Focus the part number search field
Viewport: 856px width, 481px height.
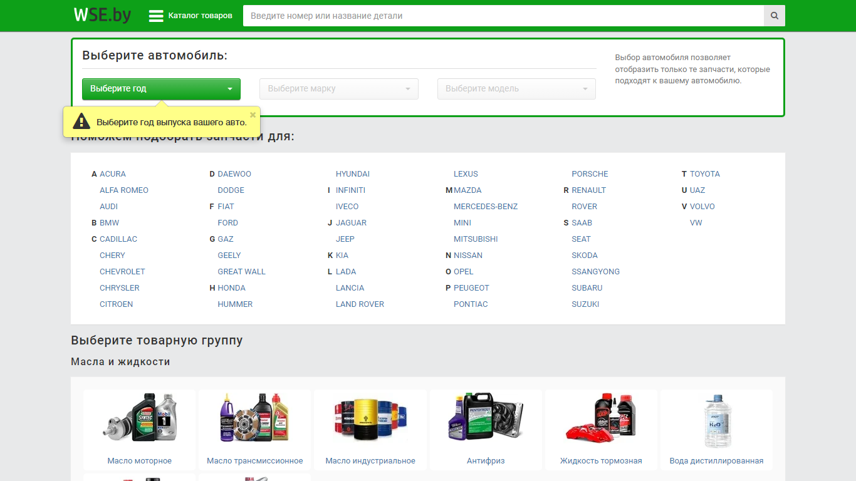tap(503, 16)
